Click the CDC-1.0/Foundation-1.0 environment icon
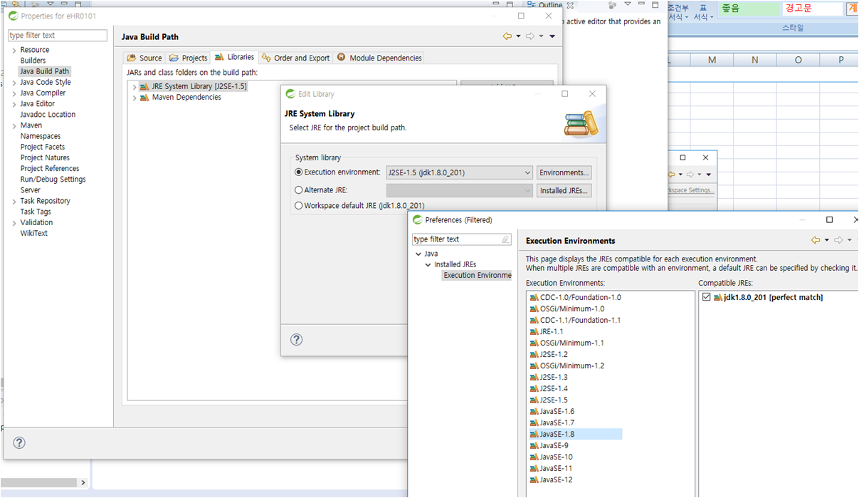 534,298
